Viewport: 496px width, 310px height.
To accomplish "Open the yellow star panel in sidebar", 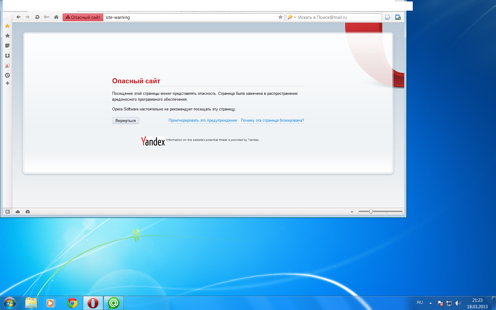I will coord(7,26).
